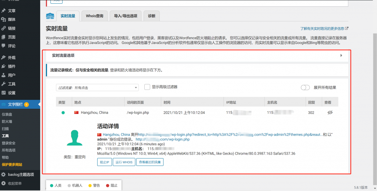
Task: Click the 运行 WHOIS button
Action: [x=124, y=162]
